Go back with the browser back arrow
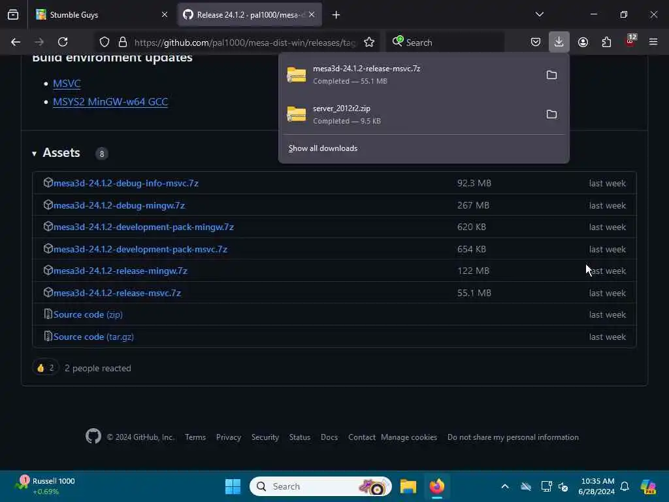The width and height of the screenshot is (669, 502). pyautogui.click(x=16, y=42)
